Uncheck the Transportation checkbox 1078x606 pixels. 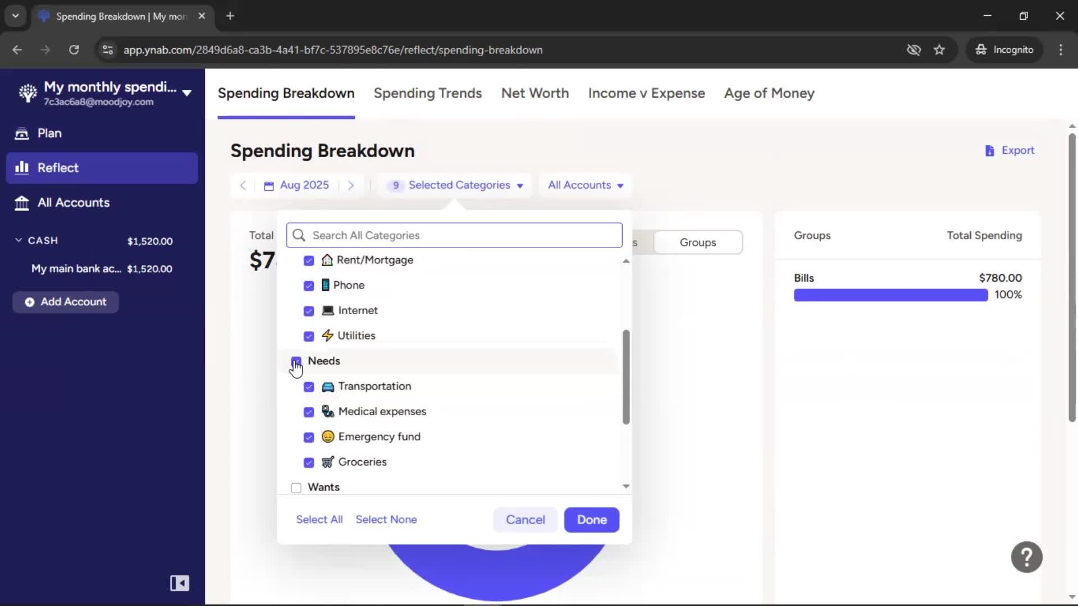click(x=309, y=387)
